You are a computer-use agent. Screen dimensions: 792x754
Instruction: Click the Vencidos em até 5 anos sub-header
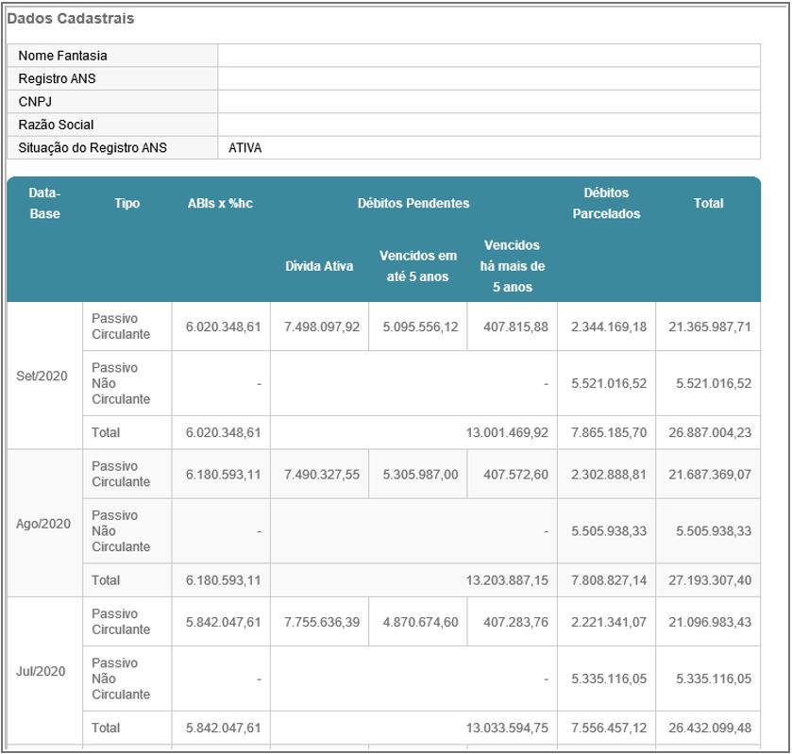(x=417, y=266)
